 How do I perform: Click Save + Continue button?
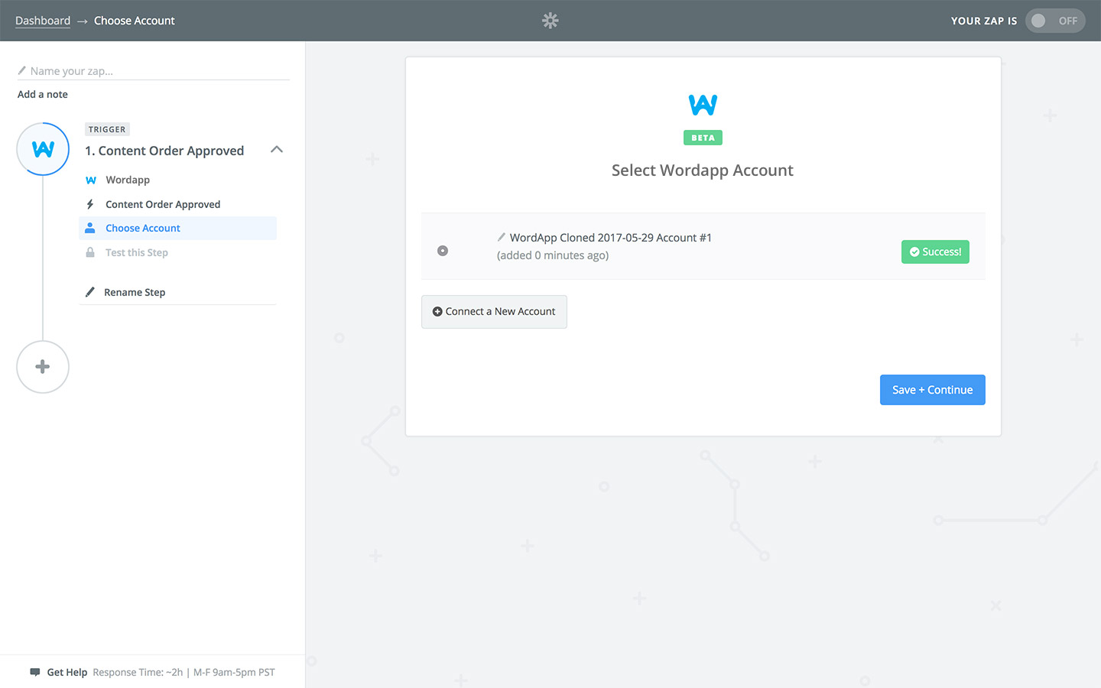pyautogui.click(x=933, y=390)
